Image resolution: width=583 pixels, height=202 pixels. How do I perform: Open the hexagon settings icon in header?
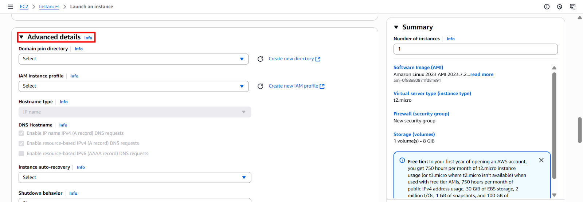560,7
